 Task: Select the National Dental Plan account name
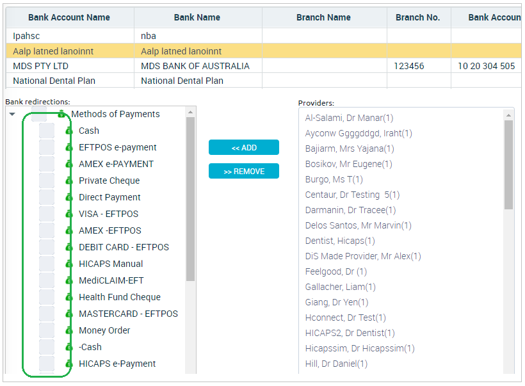click(54, 81)
